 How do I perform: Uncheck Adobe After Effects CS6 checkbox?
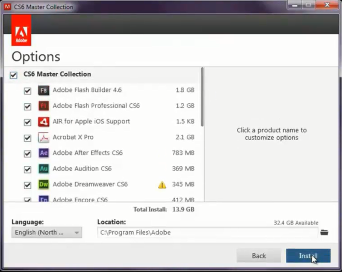point(27,154)
